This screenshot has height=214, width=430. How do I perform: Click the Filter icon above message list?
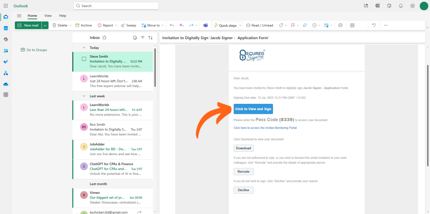pos(143,38)
